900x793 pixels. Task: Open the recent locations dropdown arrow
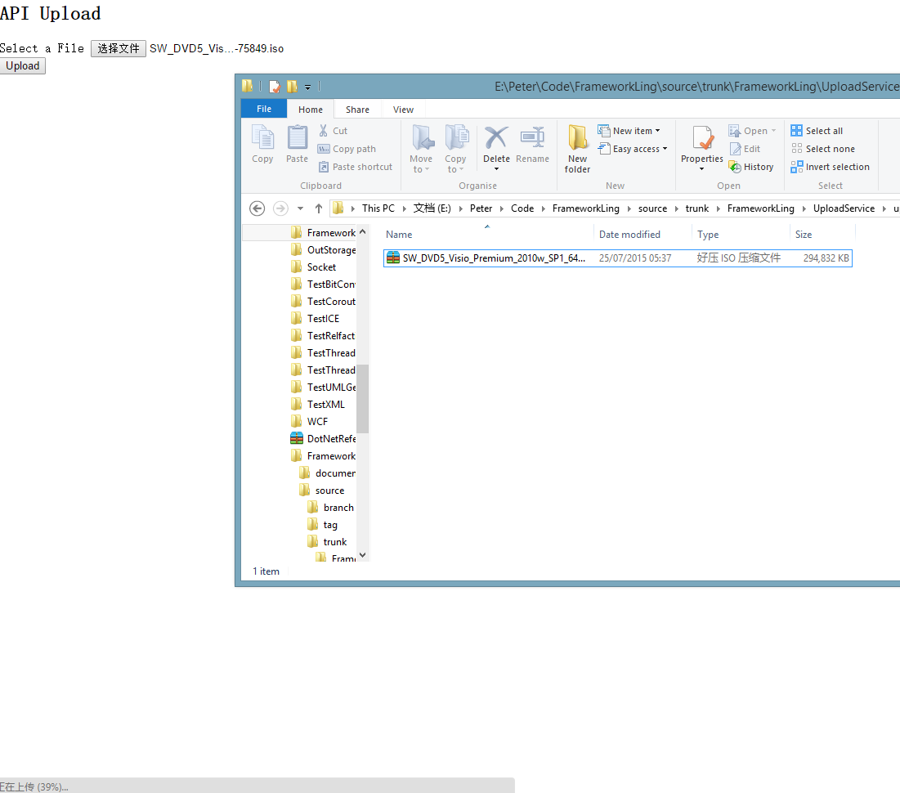click(x=300, y=208)
